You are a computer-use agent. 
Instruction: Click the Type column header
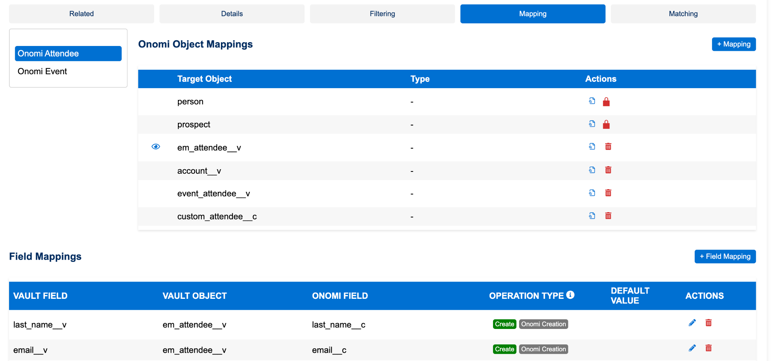(420, 79)
